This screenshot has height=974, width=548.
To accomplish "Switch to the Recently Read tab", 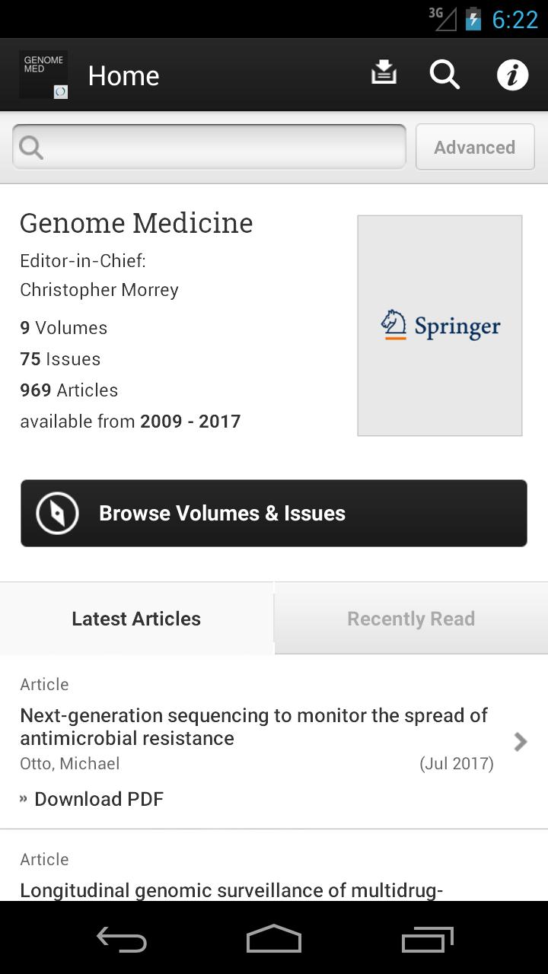I will [411, 619].
